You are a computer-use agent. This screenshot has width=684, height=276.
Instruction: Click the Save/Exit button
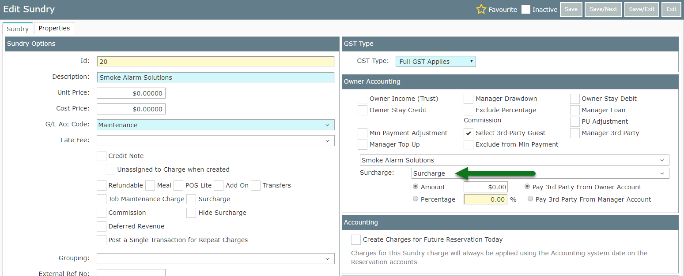point(642,9)
